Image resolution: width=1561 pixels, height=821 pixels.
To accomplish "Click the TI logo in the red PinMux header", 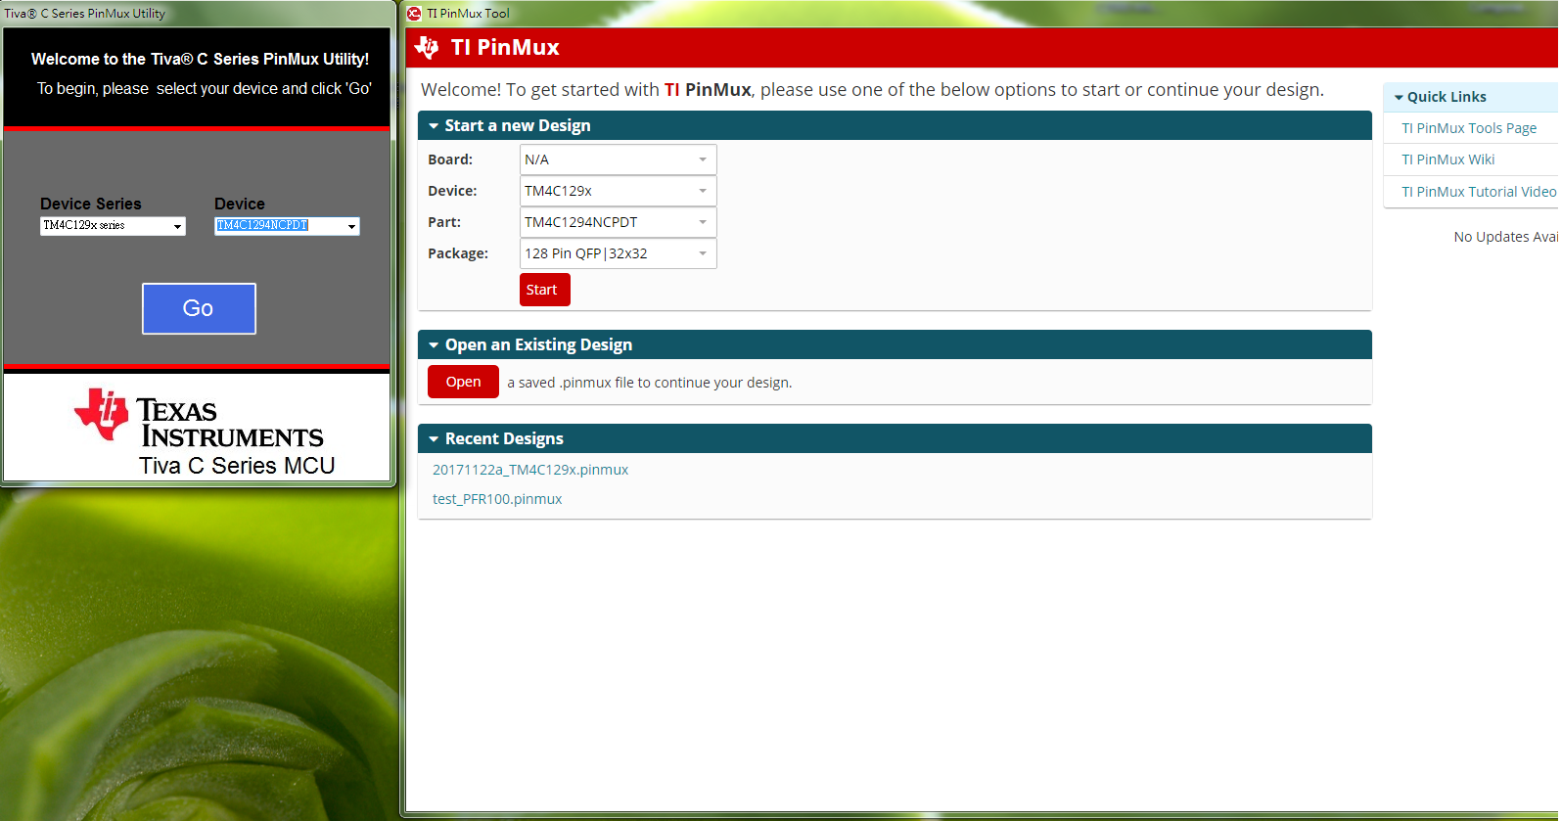I will 427,47.
